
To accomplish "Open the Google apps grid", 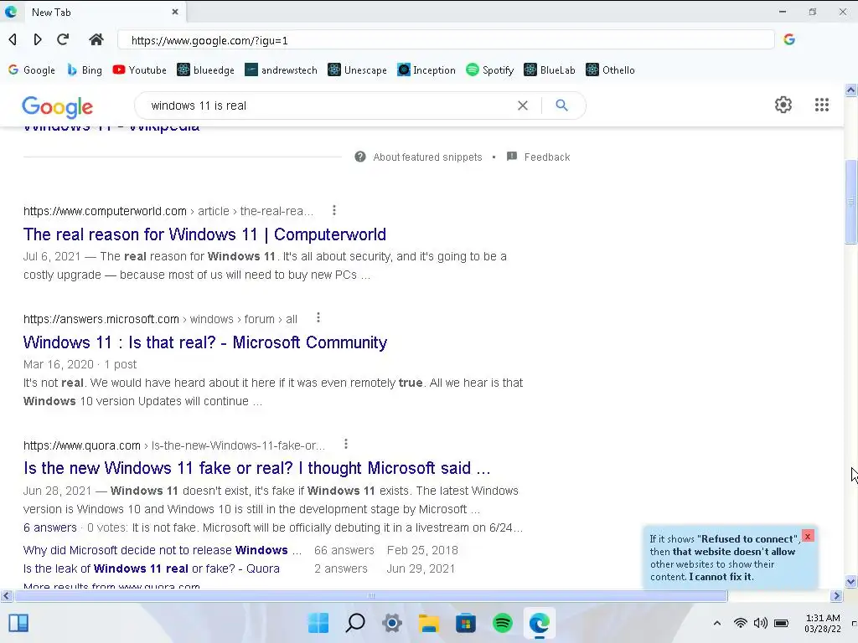I will (821, 105).
